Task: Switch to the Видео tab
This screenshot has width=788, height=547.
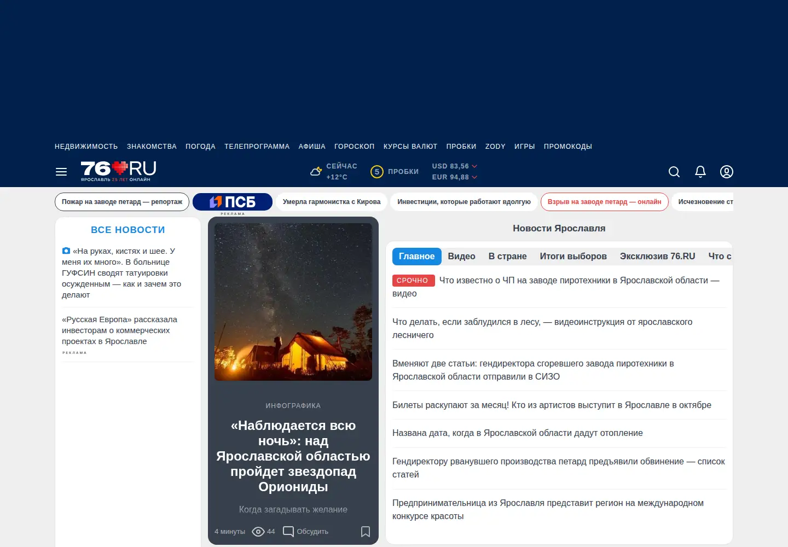Action: coord(462,257)
